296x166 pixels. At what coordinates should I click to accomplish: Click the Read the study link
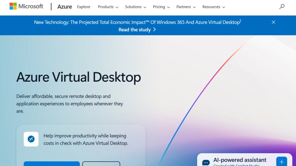point(137,30)
